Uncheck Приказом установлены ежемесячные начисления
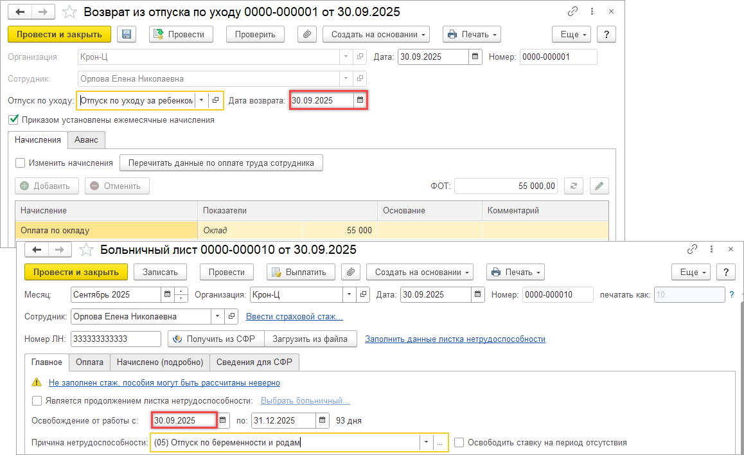The image size is (744, 455). [x=13, y=120]
